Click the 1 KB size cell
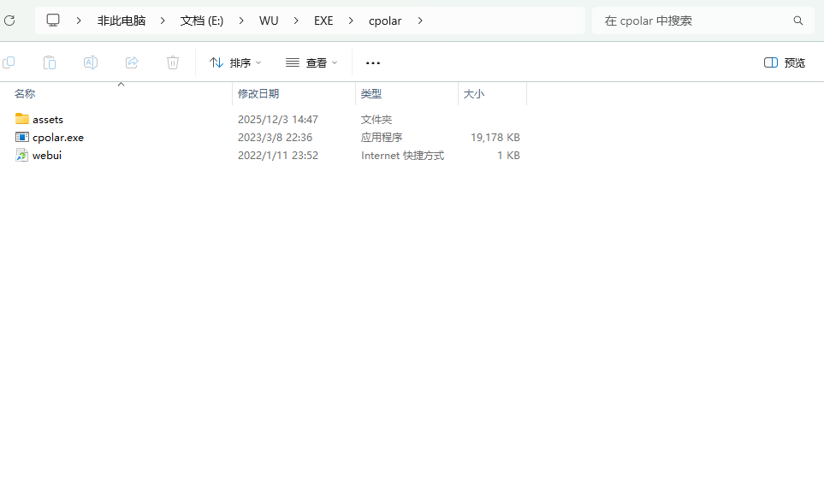 pos(508,155)
